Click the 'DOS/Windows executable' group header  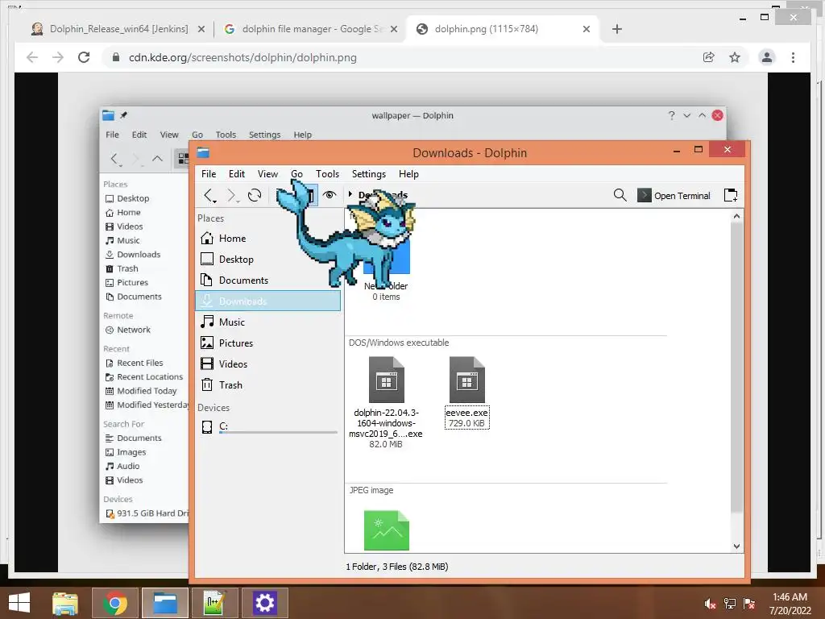[399, 343]
